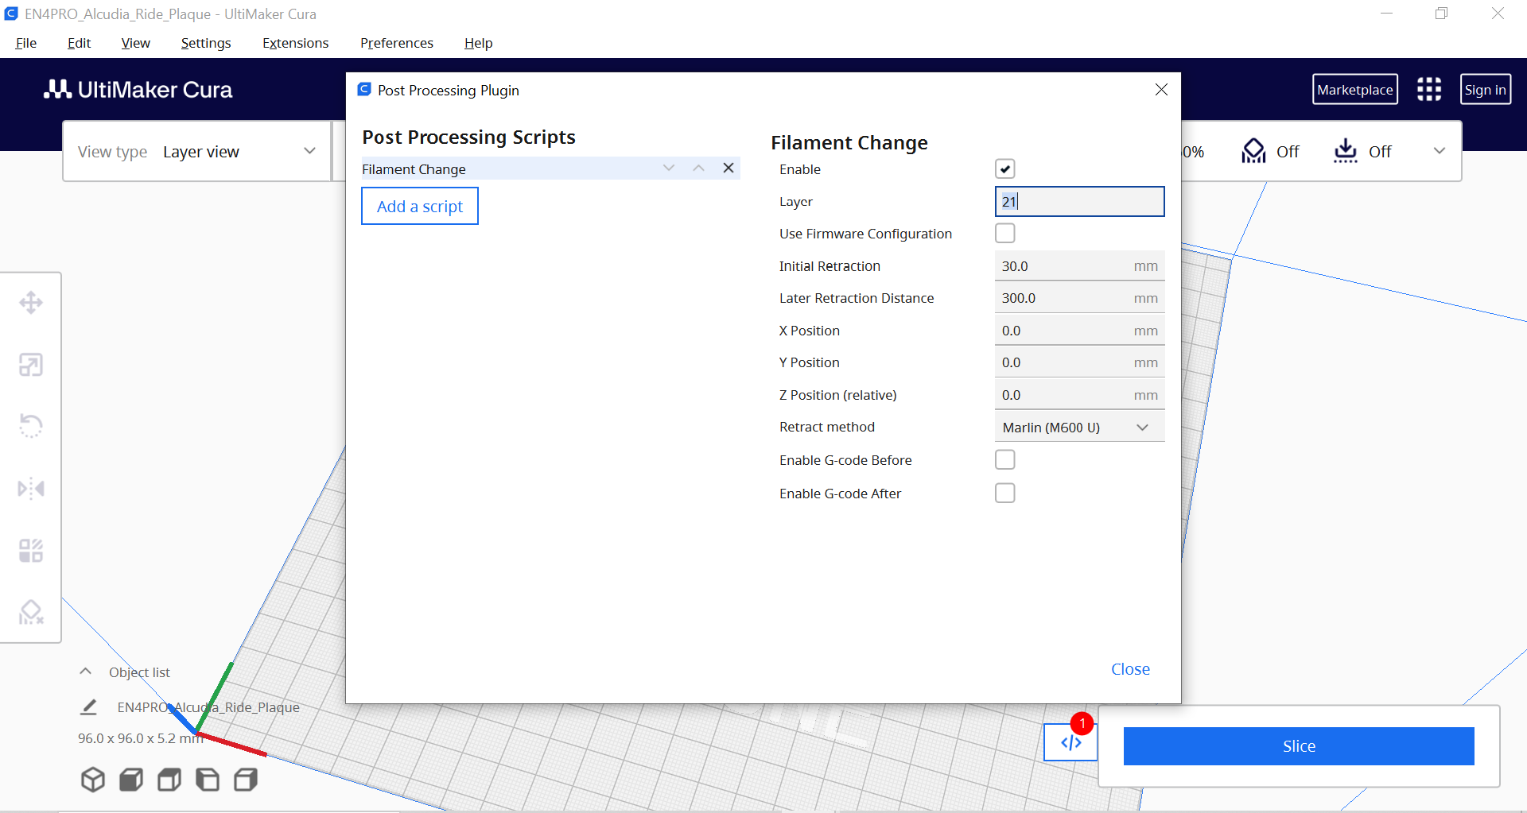Edit the object name with pencil icon
Viewport: 1527px width, 813px height.
click(89, 707)
